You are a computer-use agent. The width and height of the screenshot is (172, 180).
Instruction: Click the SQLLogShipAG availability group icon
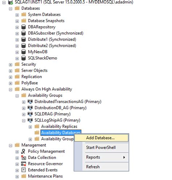point(30,120)
